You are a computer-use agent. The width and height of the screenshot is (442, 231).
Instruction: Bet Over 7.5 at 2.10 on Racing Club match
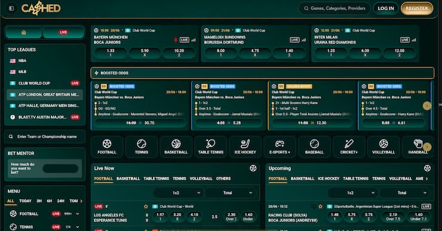pyautogui.click(x=393, y=216)
